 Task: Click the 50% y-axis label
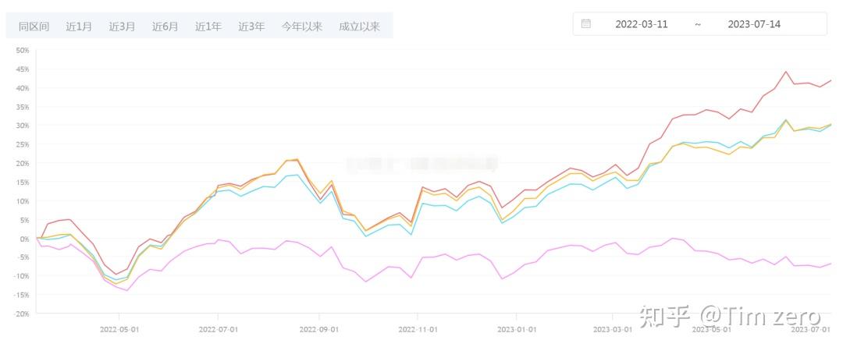coord(22,51)
